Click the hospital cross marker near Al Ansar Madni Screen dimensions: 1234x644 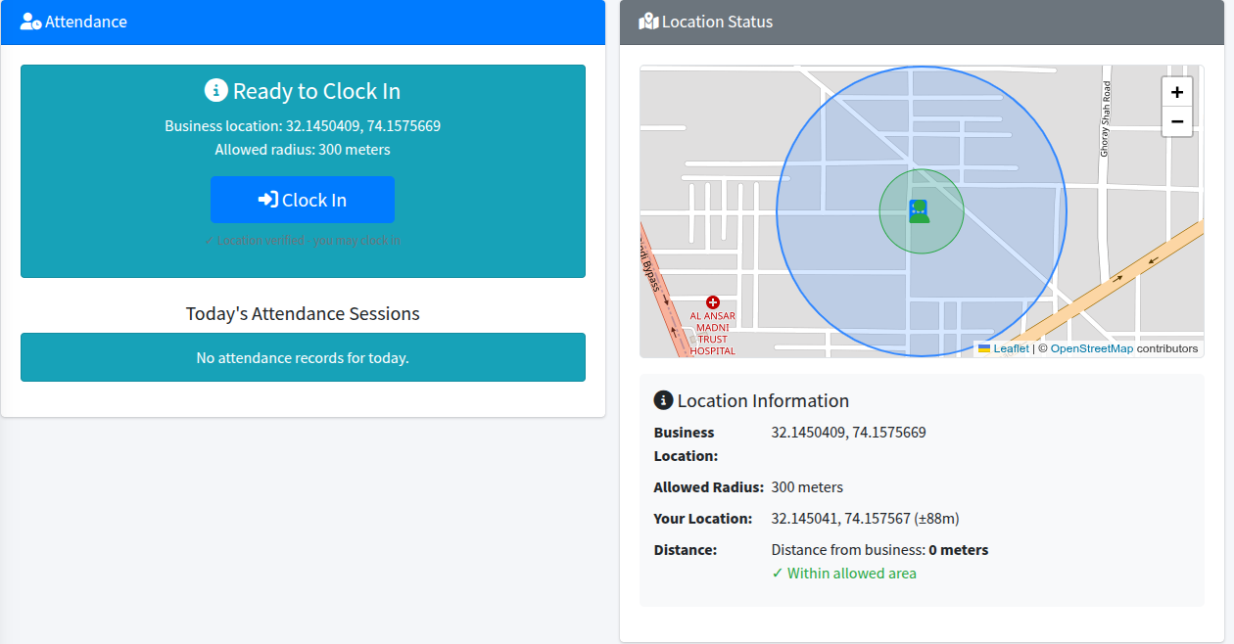coord(713,301)
